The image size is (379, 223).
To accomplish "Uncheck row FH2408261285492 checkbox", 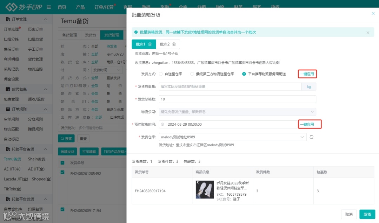I will click(x=62, y=172).
